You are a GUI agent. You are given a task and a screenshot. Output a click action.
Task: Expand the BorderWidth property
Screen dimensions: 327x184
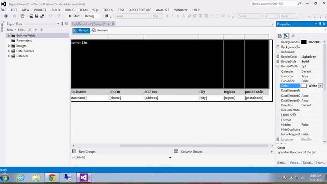[278, 66]
